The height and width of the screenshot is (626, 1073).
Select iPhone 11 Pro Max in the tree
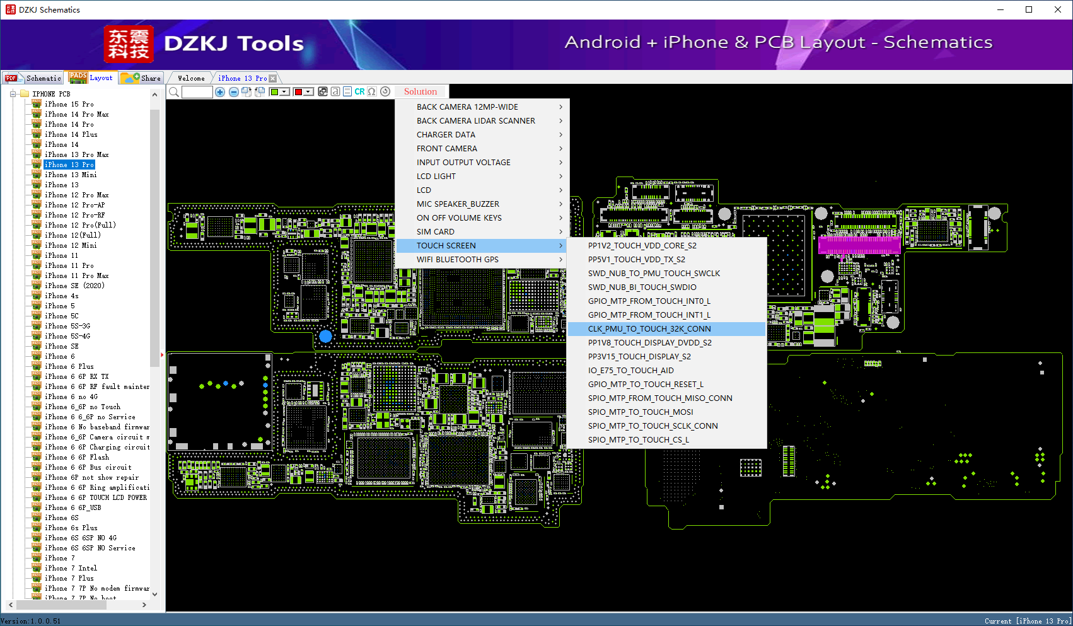[77, 276]
